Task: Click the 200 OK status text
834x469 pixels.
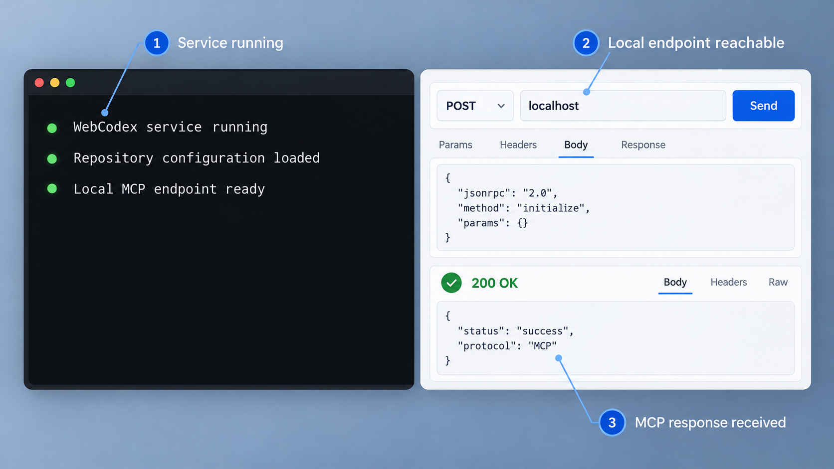Action: pos(494,283)
